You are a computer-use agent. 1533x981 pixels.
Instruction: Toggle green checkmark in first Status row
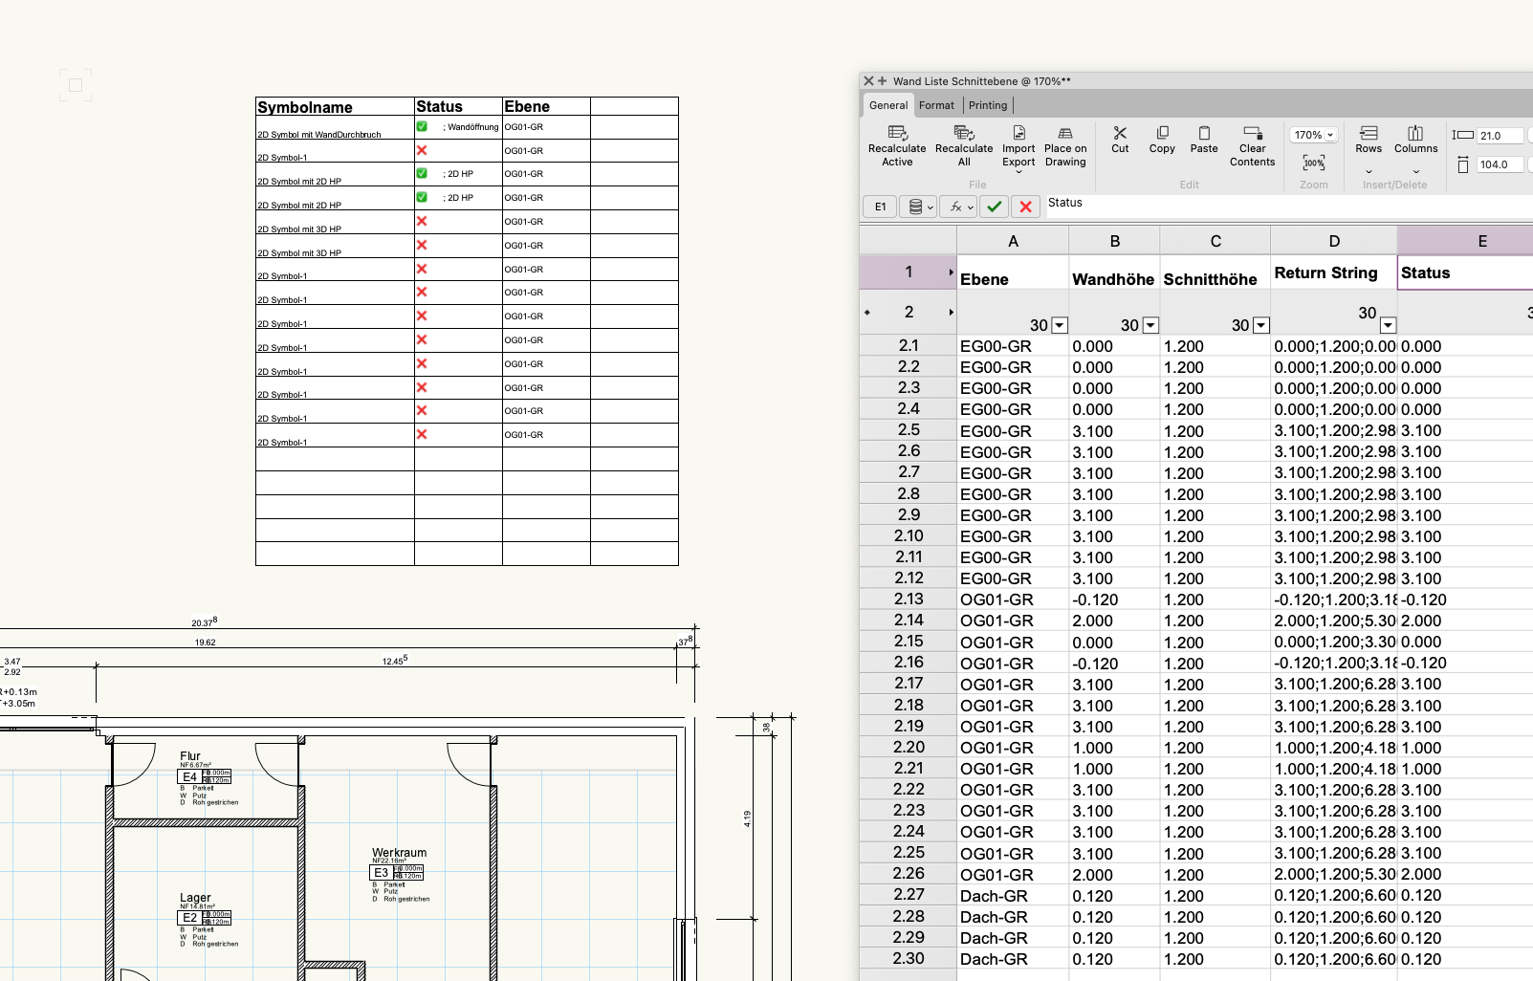pyautogui.click(x=422, y=126)
